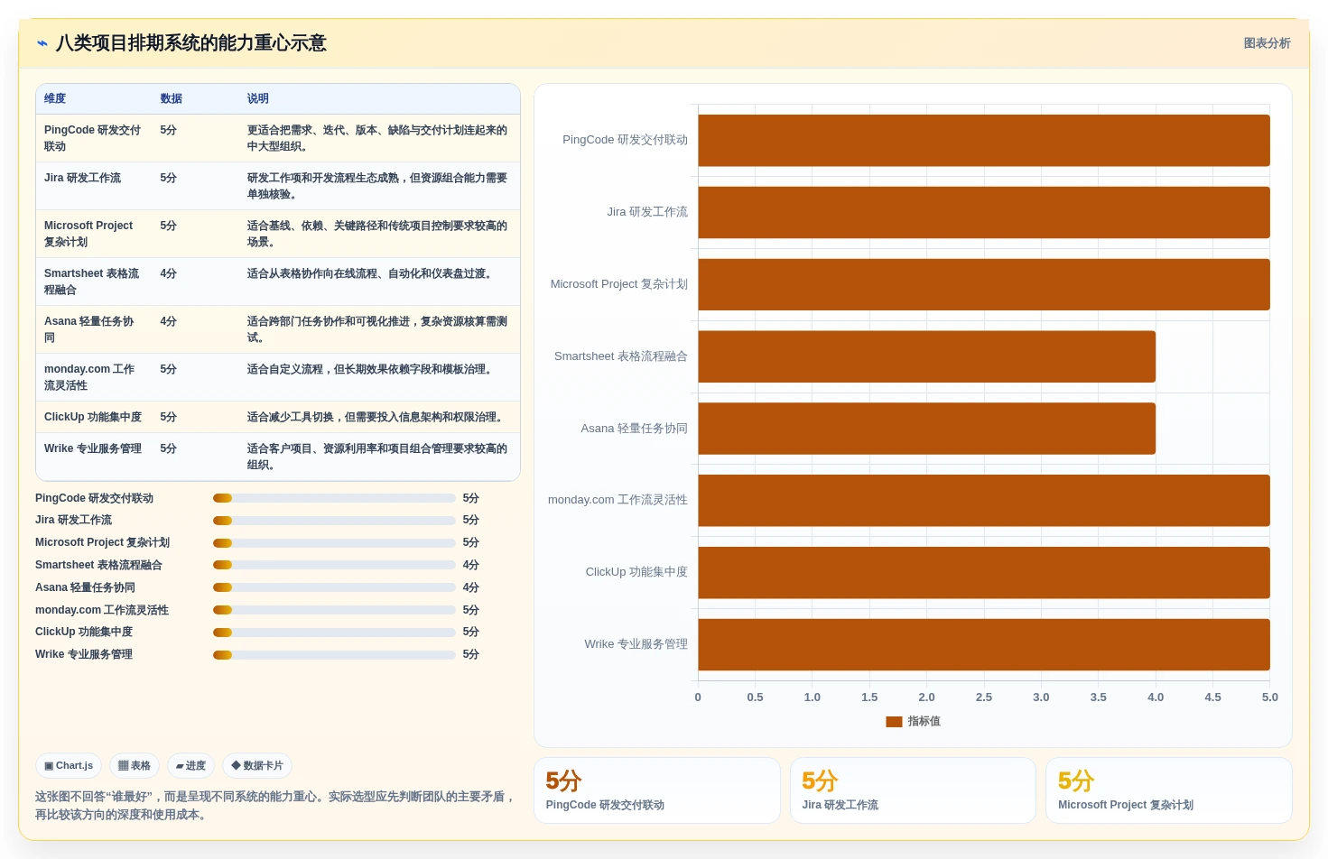The image size is (1328, 859).
Task: Select table row ClickUp 功能集中度
Action: 278,417
